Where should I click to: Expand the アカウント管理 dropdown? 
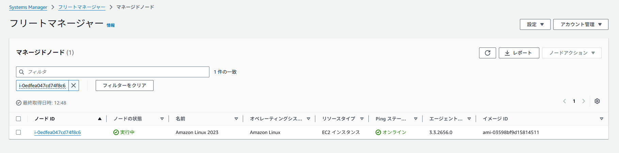click(x=581, y=24)
